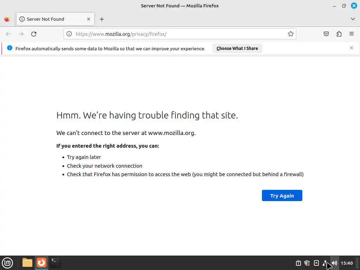Open the 15:40 clock calendar
360x270 pixels.
click(347, 263)
